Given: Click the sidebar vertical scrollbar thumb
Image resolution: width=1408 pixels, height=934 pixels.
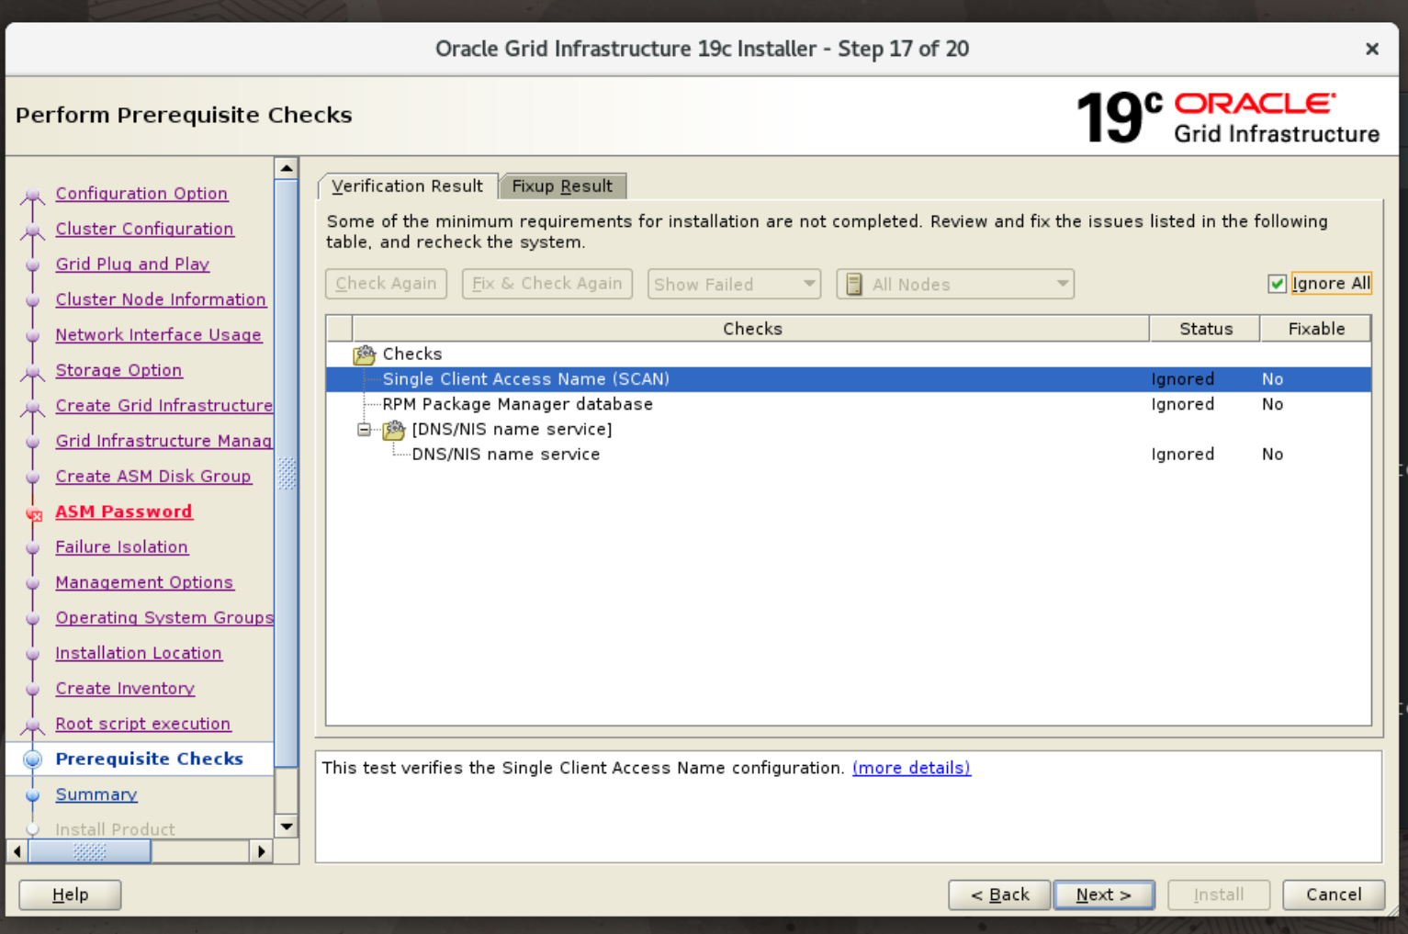Looking at the screenshot, I should pyautogui.click(x=287, y=473).
